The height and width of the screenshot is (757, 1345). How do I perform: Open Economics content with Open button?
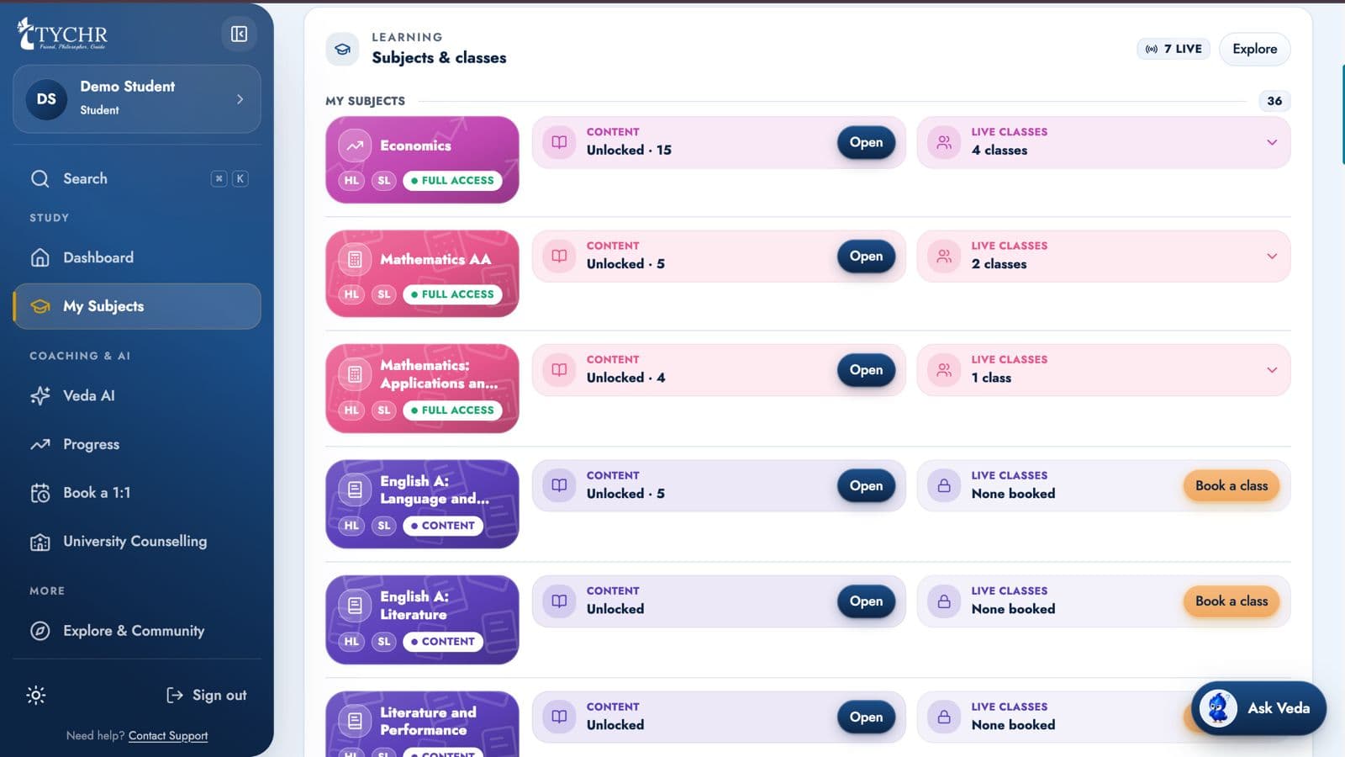pyautogui.click(x=866, y=142)
